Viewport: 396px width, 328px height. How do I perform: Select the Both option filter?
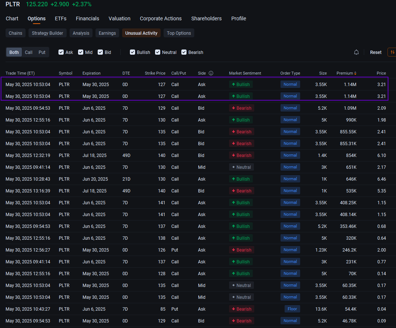[x=14, y=52]
